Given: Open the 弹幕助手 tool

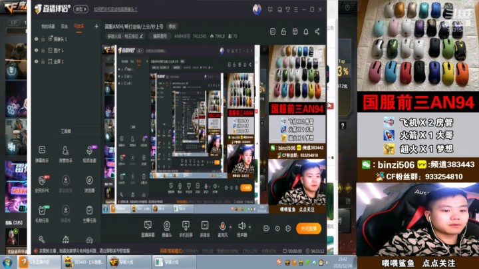Looking at the screenshot, I should coord(42,154).
